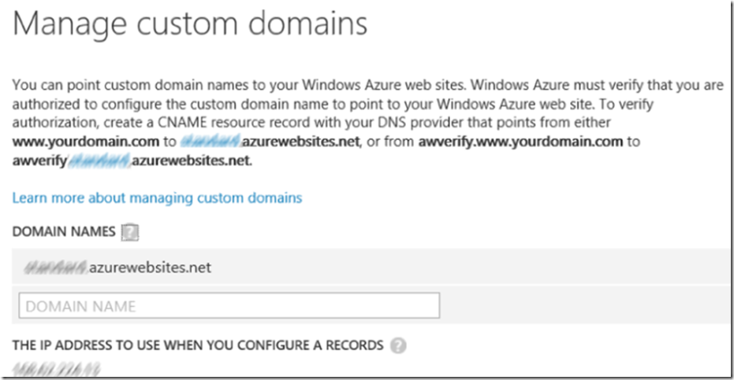Click the blurred IP address value
This screenshot has width=734, height=380.
[56, 369]
